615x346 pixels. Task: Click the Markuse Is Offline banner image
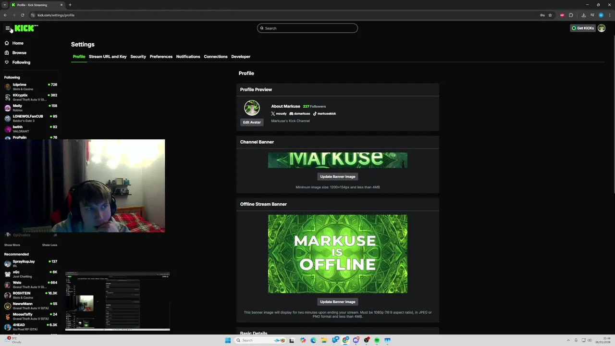pos(337,254)
